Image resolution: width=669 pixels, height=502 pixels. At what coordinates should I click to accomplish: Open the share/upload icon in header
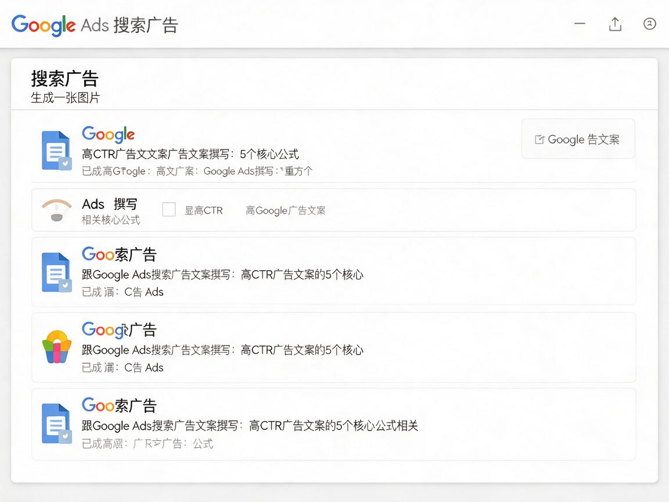(615, 24)
